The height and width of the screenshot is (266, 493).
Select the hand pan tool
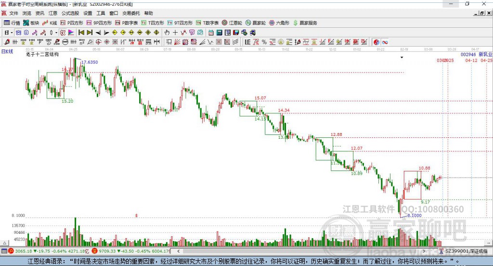167,33
